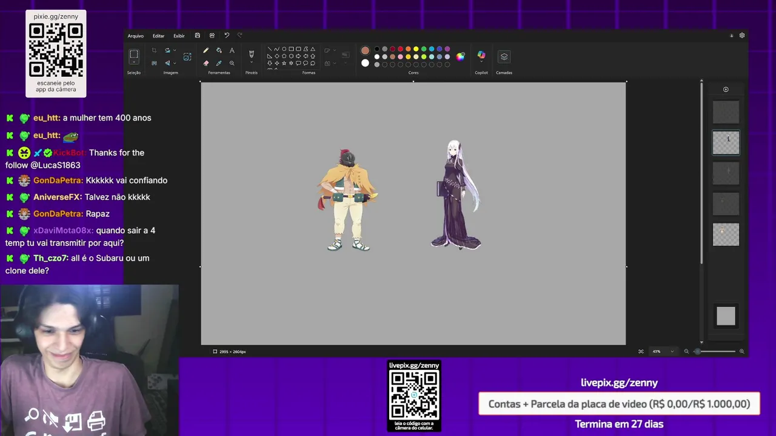Screen dimensions: 776x436
Task: Click username AniverseFX in chat
Action: 57,197
